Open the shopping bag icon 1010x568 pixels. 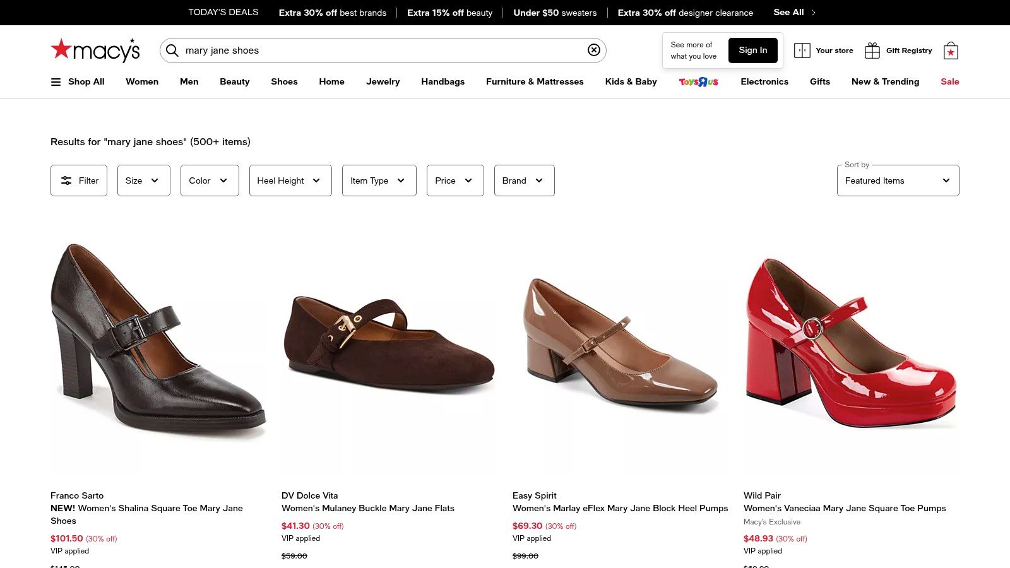pyautogui.click(x=951, y=51)
